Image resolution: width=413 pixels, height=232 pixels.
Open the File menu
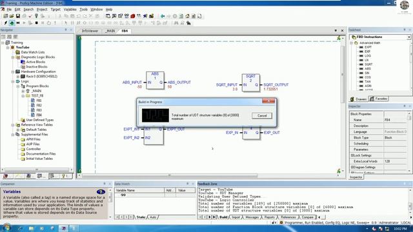click(9, 10)
